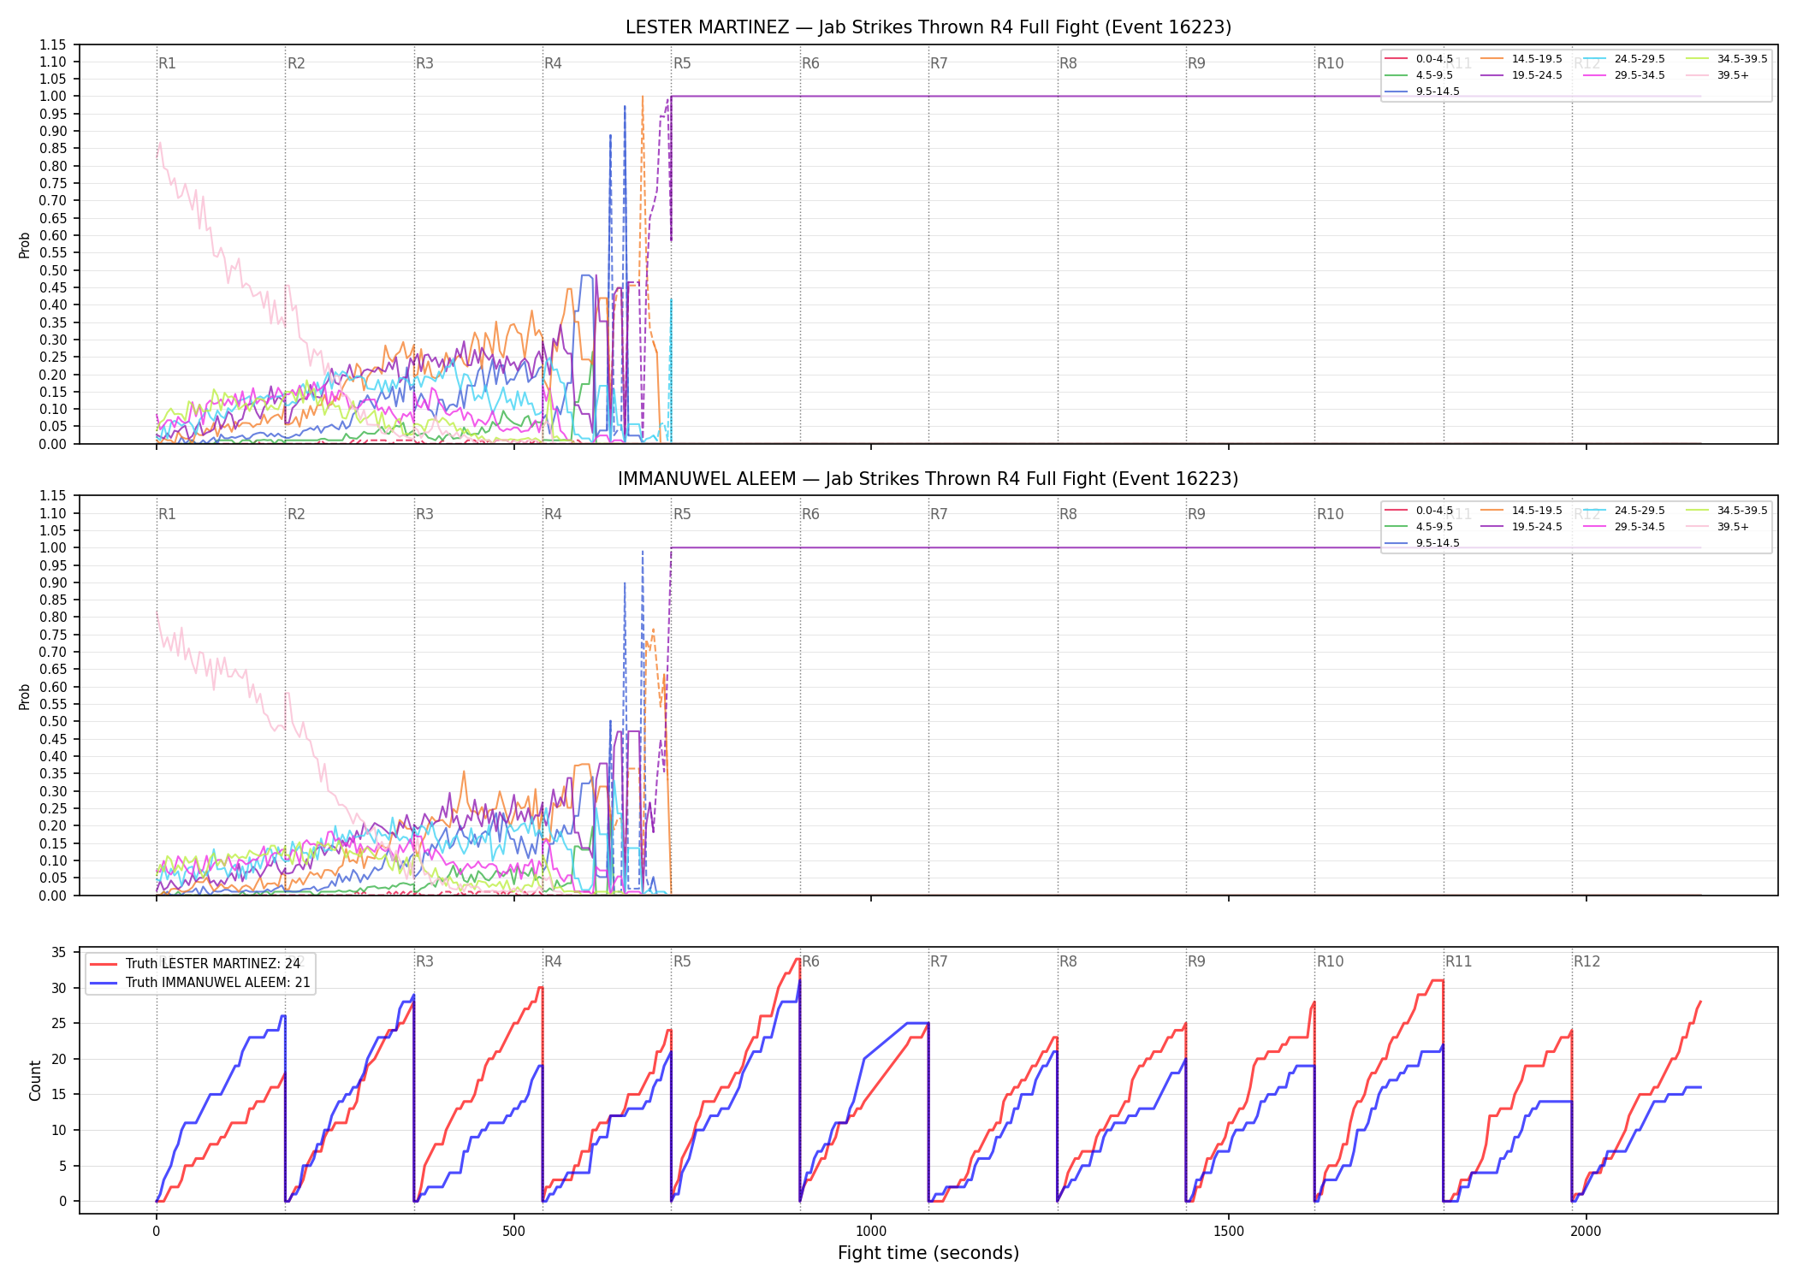The width and height of the screenshot is (1797, 1283).
Task: Click the 1500 tick label on the x-axis
Action: tap(1229, 1231)
